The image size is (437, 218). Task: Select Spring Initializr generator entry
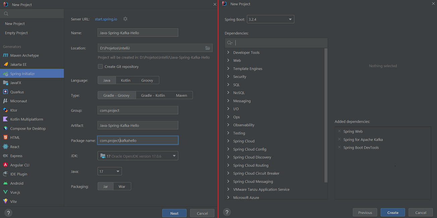[32, 73]
